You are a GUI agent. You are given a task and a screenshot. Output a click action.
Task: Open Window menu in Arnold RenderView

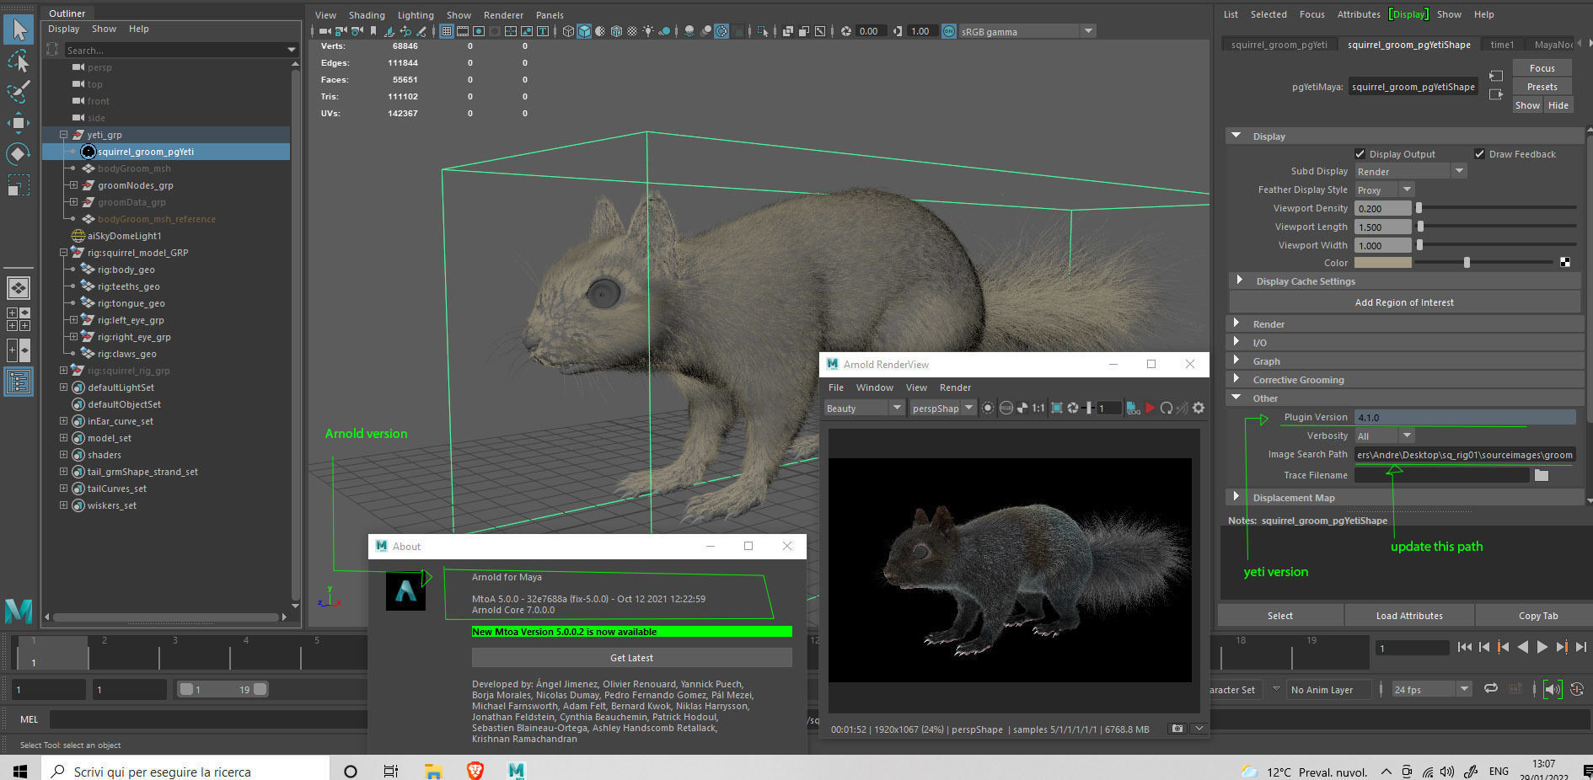point(874,387)
